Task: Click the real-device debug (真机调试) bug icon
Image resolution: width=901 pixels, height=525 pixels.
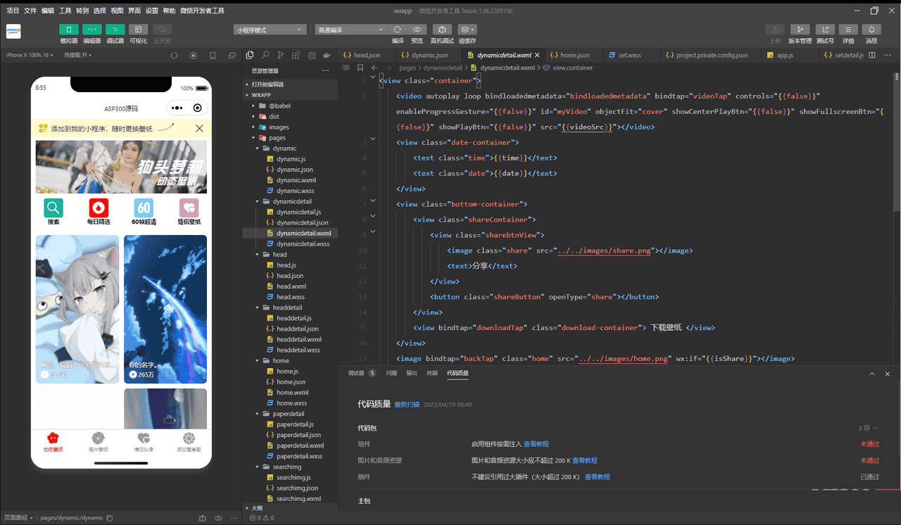Action: tap(442, 30)
